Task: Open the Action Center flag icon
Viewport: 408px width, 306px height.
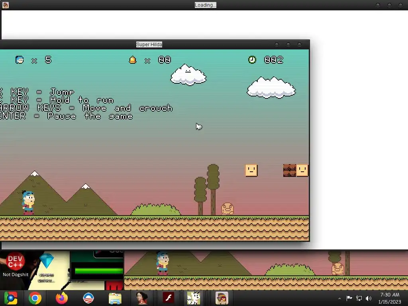Action: point(349,298)
